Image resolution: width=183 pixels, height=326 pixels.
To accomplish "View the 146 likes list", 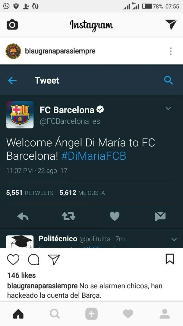I will [x=22, y=275].
